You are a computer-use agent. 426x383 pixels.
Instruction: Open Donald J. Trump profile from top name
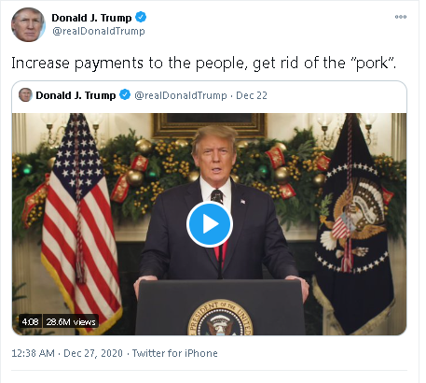point(91,18)
